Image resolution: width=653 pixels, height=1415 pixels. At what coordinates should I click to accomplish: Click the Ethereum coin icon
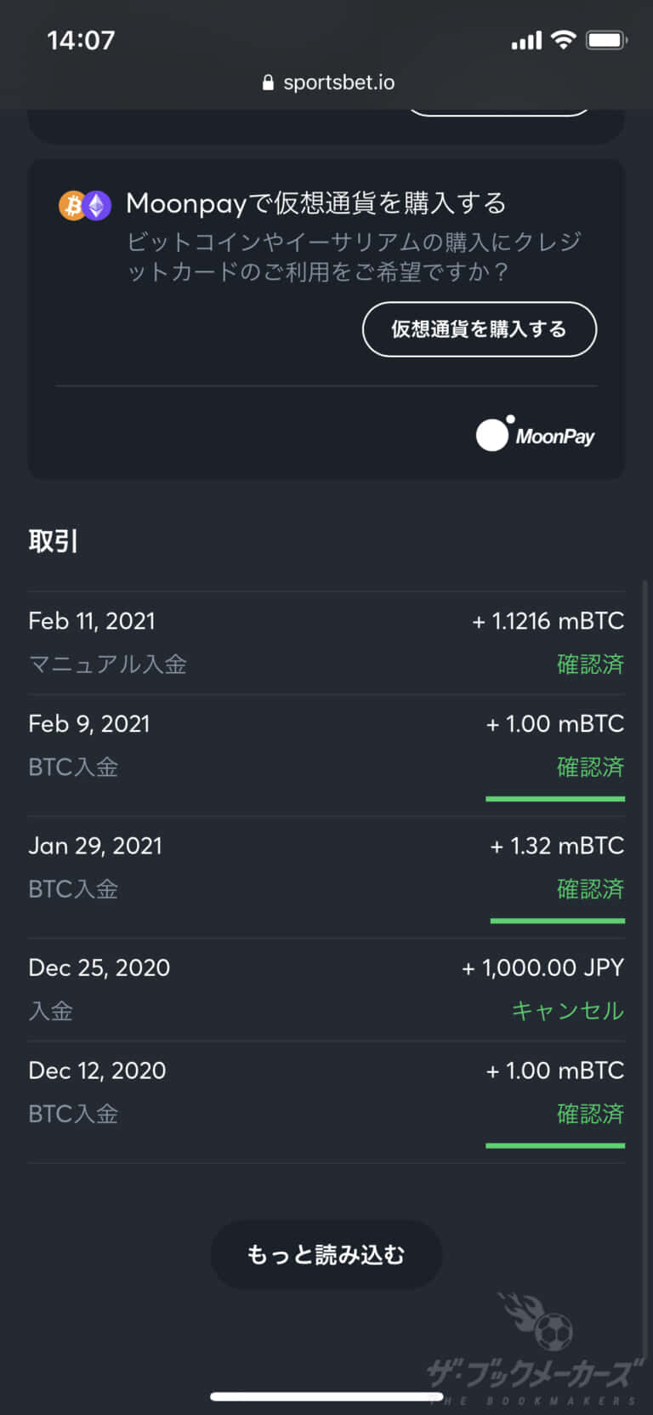[97, 205]
